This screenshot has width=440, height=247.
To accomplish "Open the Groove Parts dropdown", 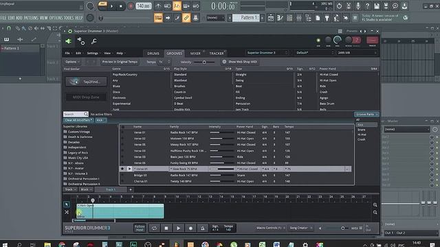I will [x=366, y=115].
